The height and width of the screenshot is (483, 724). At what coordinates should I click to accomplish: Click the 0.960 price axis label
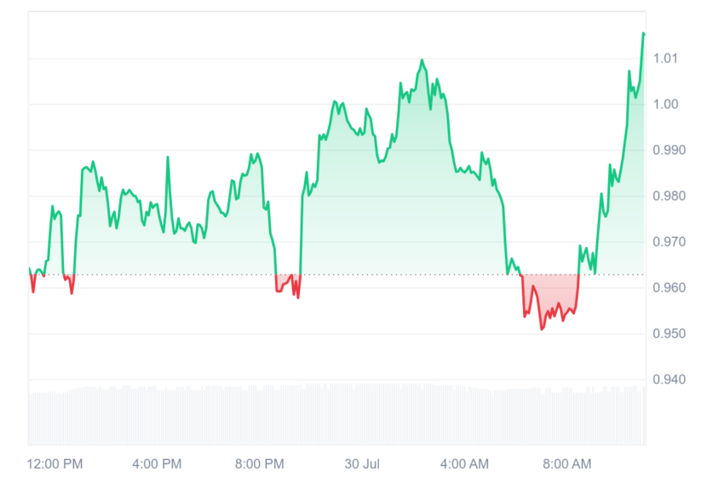(x=669, y=288)
